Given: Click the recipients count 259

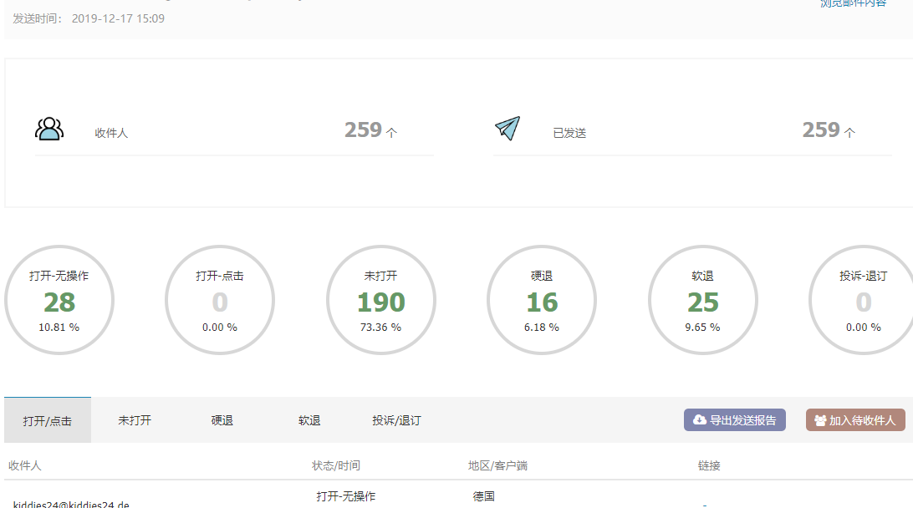Looking at the screenshot, I should [363, 130].
